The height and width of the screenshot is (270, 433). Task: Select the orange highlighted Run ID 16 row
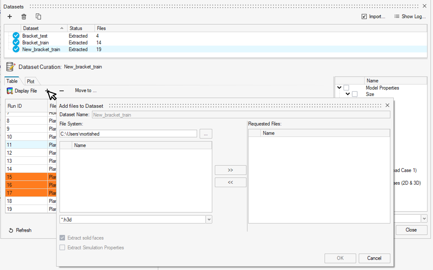point(26,185)
